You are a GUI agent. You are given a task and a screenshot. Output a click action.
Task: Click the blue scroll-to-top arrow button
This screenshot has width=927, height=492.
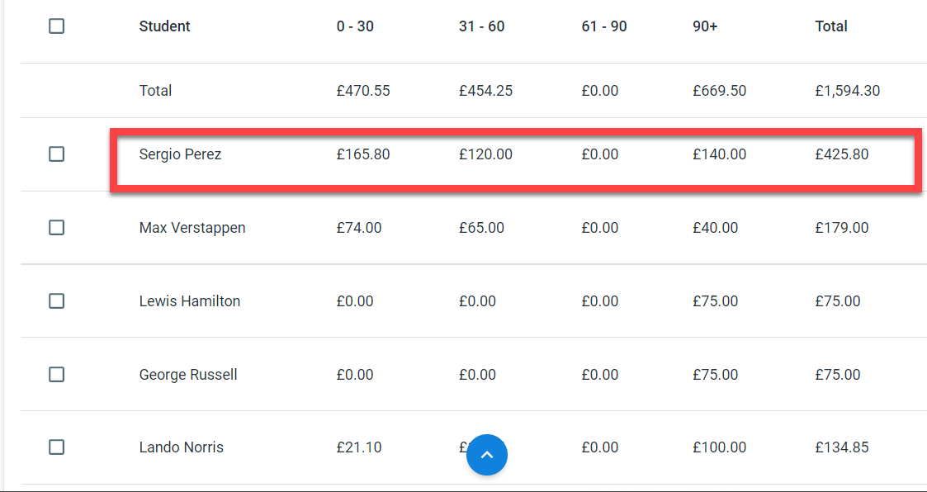click(x=487, y=455)
